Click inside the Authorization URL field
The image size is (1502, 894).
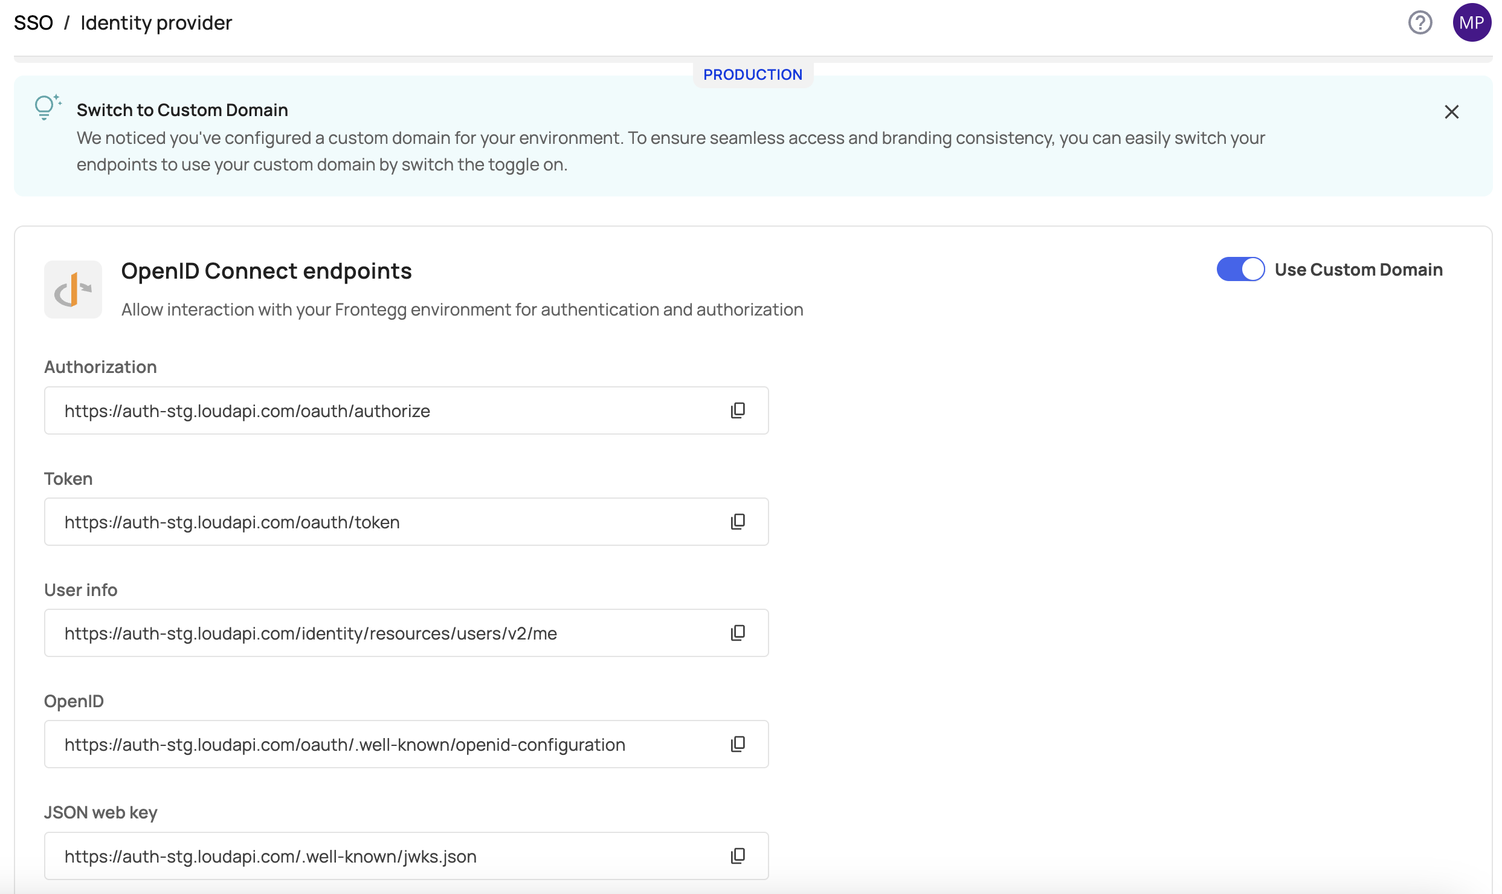point(387,411)
